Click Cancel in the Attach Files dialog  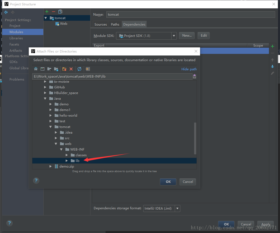coord(188,182)
